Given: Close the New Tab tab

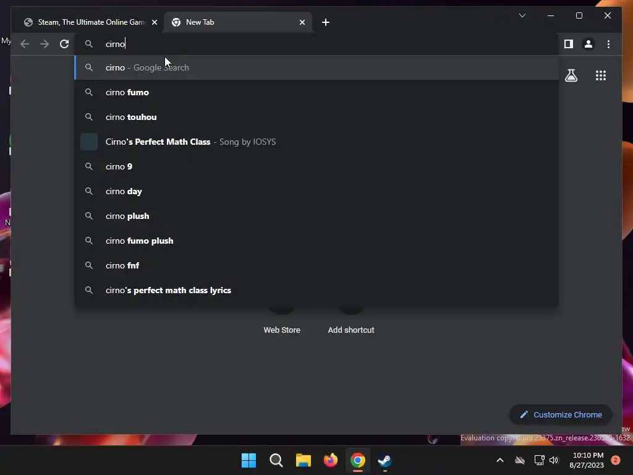Looking at the screenshot, I should [x=302, y=22].
